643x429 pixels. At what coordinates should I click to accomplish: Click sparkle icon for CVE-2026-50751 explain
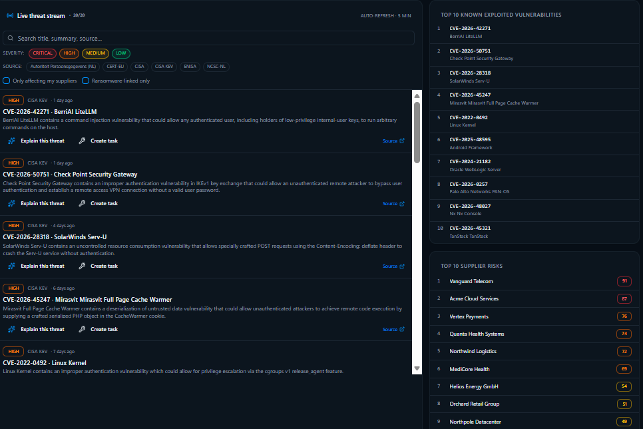click(11, 204)
